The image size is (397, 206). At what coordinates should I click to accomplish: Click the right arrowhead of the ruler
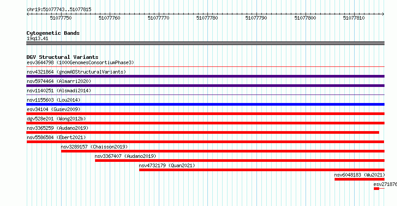point(383,14)
